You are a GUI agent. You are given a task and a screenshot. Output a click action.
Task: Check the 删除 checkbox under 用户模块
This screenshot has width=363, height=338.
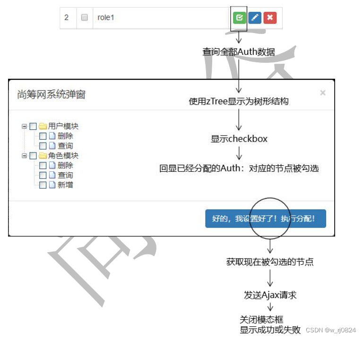pos(43,136)
